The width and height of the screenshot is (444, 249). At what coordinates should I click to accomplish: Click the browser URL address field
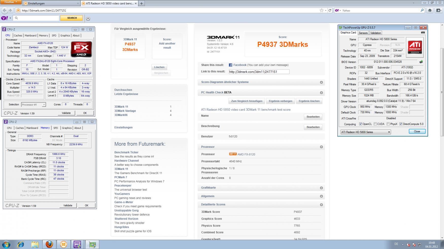pos(167,10)
